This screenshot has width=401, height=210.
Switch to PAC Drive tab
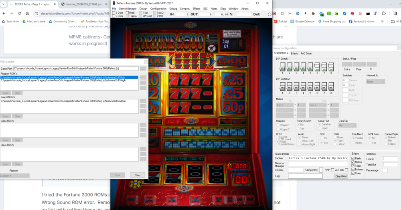(x=306, y=53)
